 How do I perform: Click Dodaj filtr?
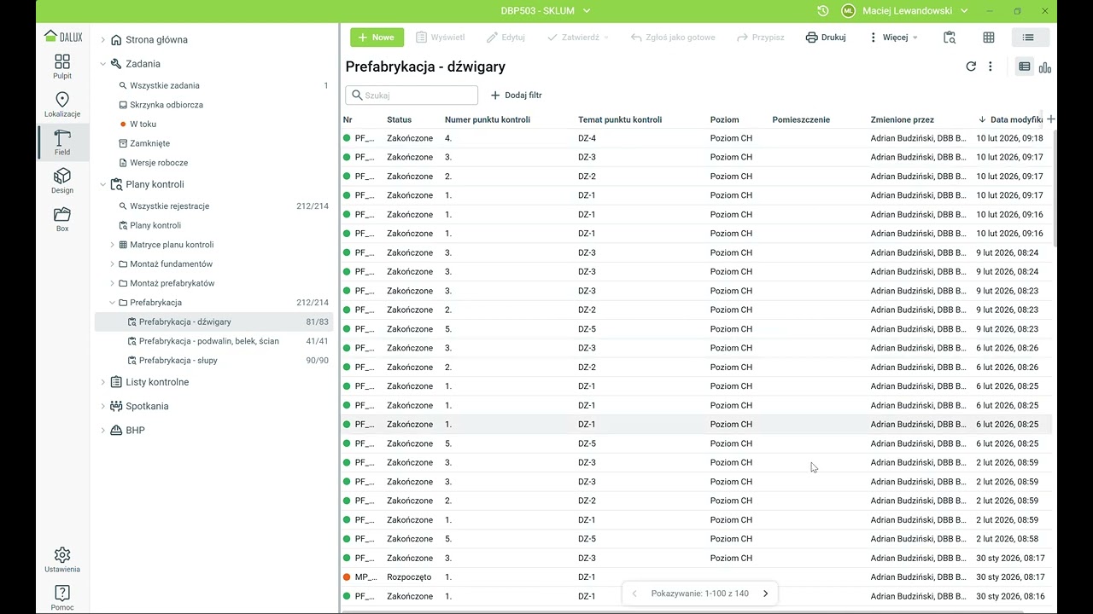click(x=517, y=96)
